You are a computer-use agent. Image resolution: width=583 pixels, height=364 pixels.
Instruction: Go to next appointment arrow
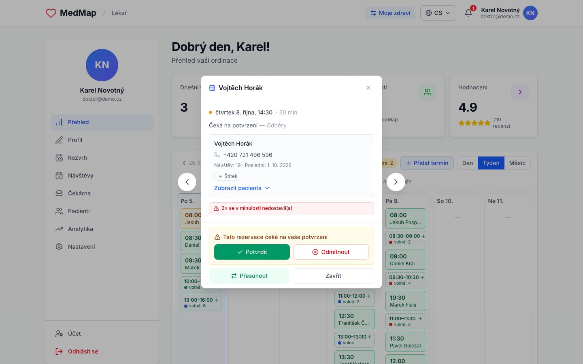[396, 182]
